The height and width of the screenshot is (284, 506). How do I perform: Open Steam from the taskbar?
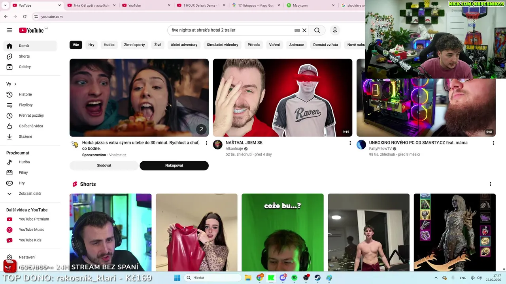tap(317, 278)
